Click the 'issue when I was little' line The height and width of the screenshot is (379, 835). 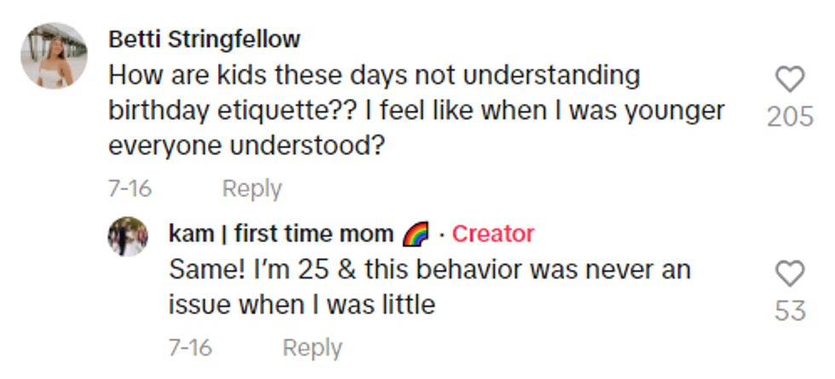(x=302, y=304)
